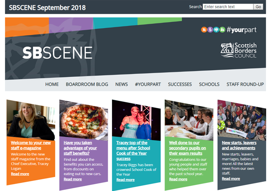Screen dimensions: 271x191
Task: Click the purple #yourpart circle icon
Action: (x=210, y=30)
